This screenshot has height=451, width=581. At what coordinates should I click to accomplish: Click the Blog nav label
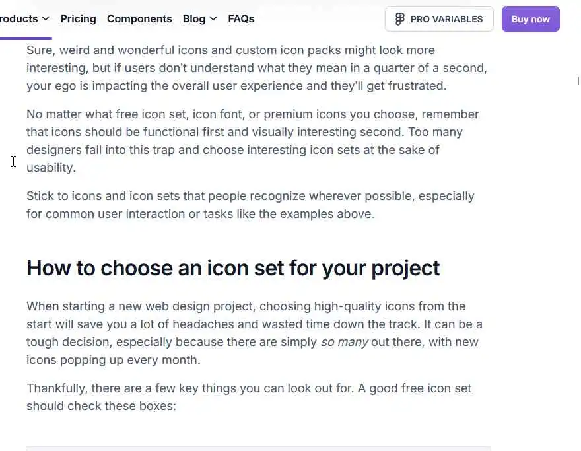(x=193, y=19)
